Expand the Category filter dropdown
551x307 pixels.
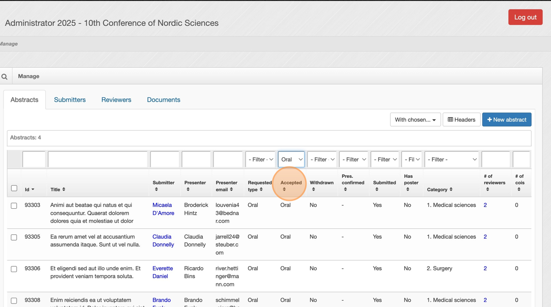(452, 159)
